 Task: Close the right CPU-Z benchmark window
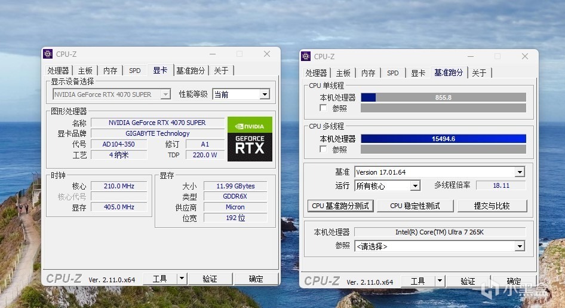(525, 56)
